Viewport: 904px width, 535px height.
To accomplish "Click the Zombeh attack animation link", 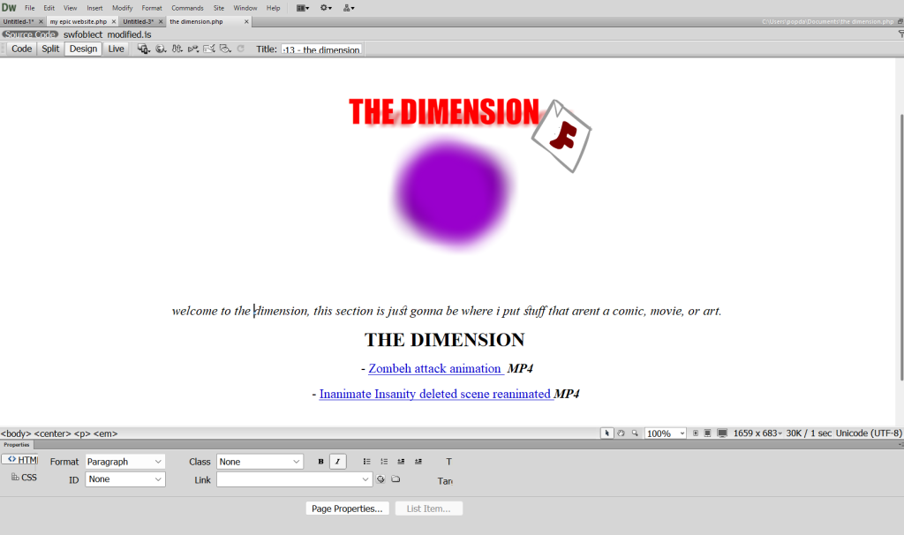I will coord(435,368).
